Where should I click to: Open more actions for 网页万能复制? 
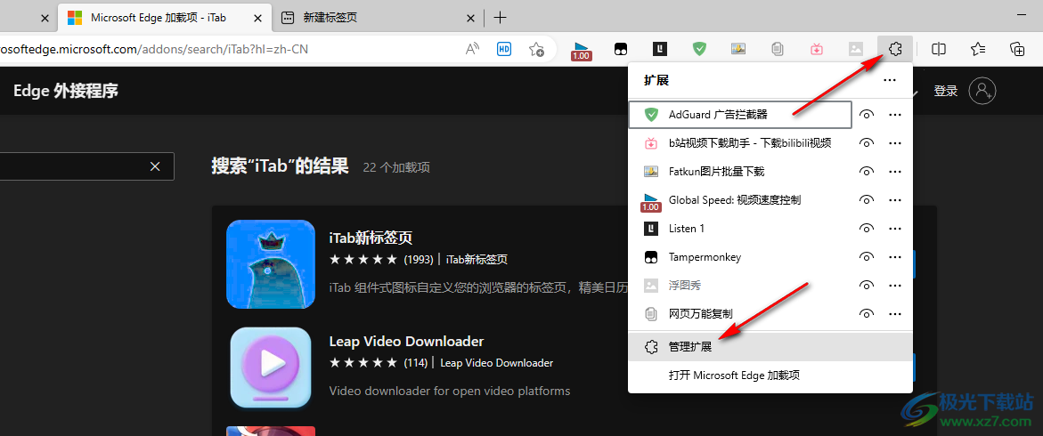(x=895, y=314)
